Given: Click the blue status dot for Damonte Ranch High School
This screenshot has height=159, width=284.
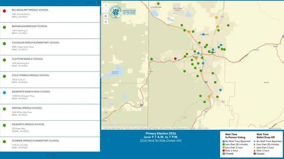Looking at the screenshot, I should 4,93.
